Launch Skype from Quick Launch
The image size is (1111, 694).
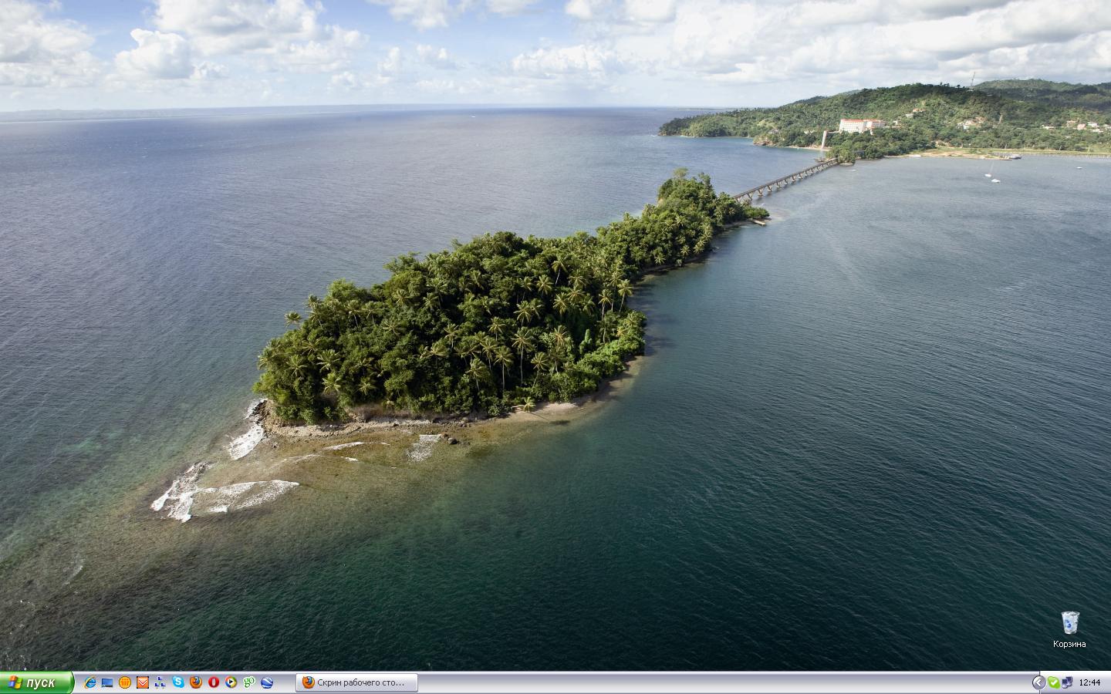(x=178, y=682)
